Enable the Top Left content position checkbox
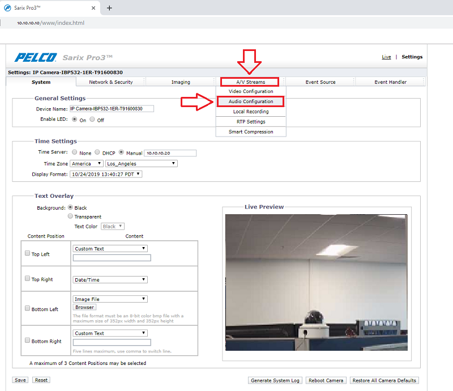Screen dimensions: 453x391 (x=27, y=253)
